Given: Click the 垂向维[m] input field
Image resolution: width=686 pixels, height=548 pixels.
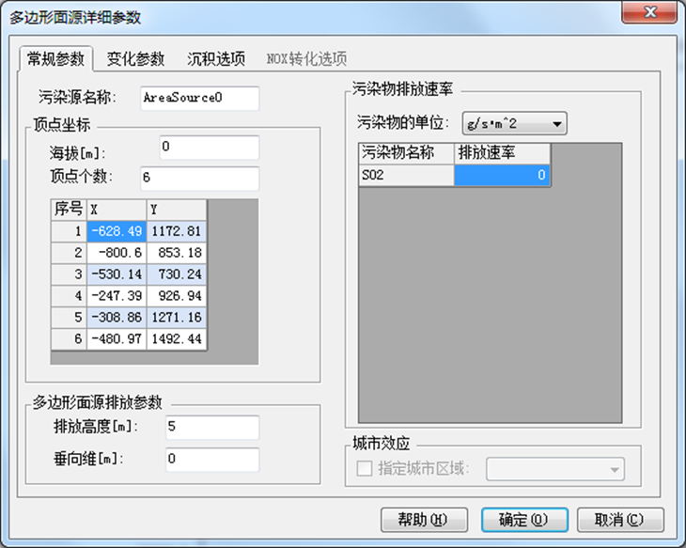Looking at the screenshot, I should pos(210,460).
